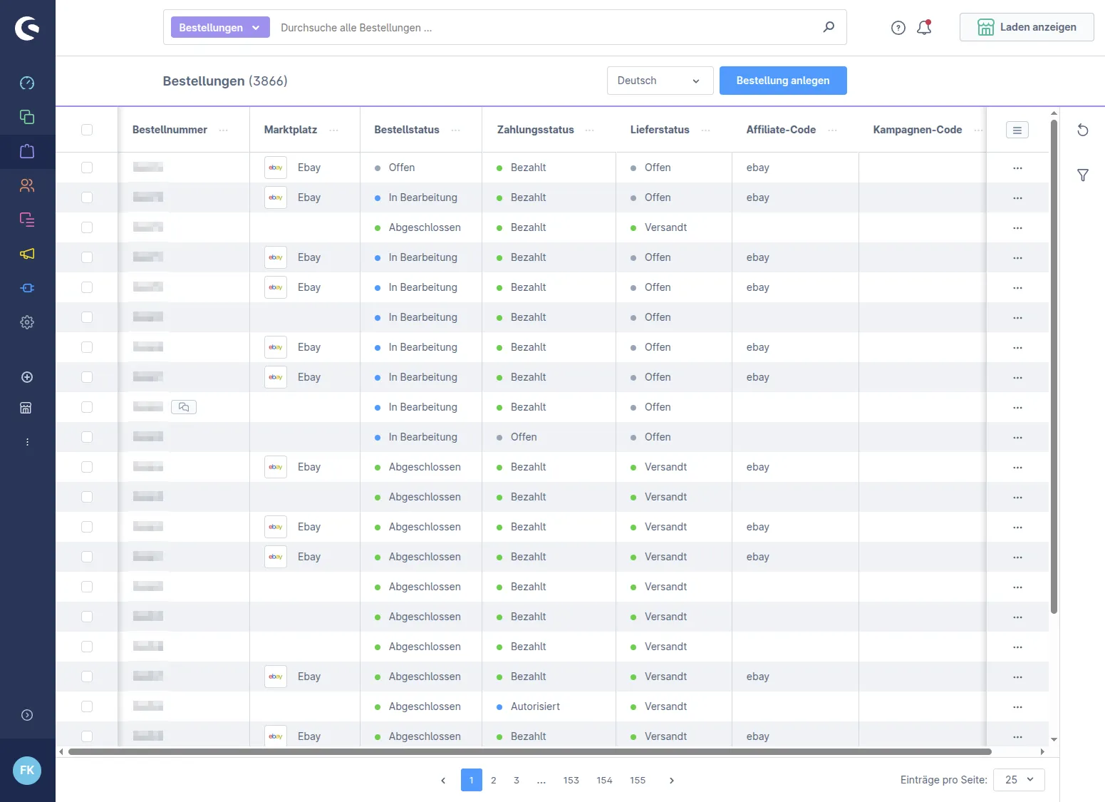Toggle the select-all checkbox in table header
The width and height of the screenshot is (1105, 802).
(x=87, y=130)
